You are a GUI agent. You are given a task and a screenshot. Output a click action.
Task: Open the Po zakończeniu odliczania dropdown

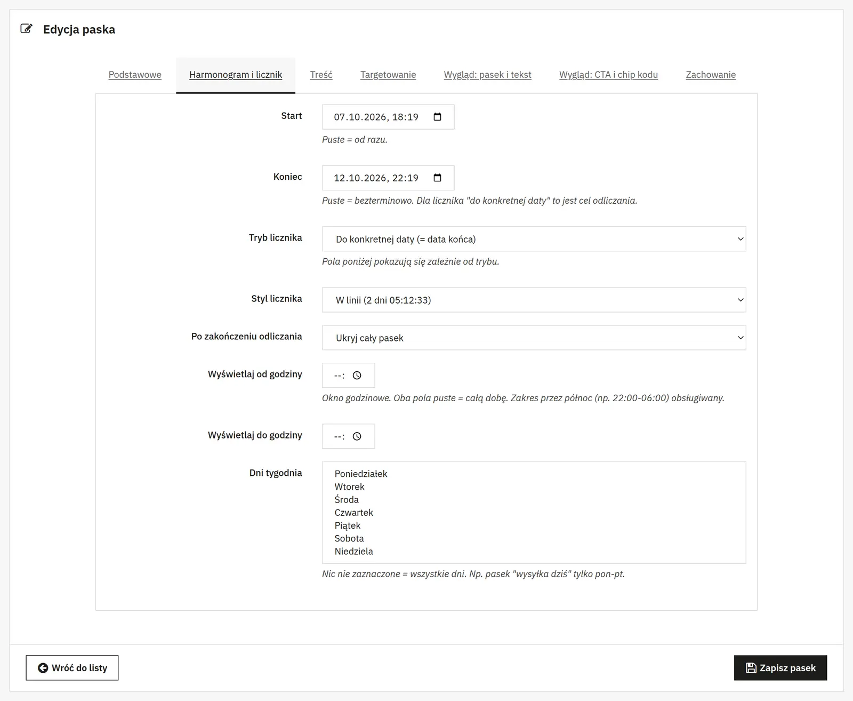pyautogui.click(x=534, y=338)
